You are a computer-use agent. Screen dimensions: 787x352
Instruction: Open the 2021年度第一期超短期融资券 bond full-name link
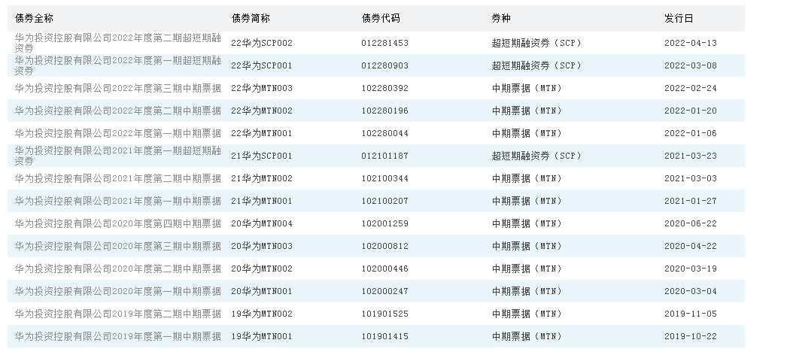(x=117, y=156)
